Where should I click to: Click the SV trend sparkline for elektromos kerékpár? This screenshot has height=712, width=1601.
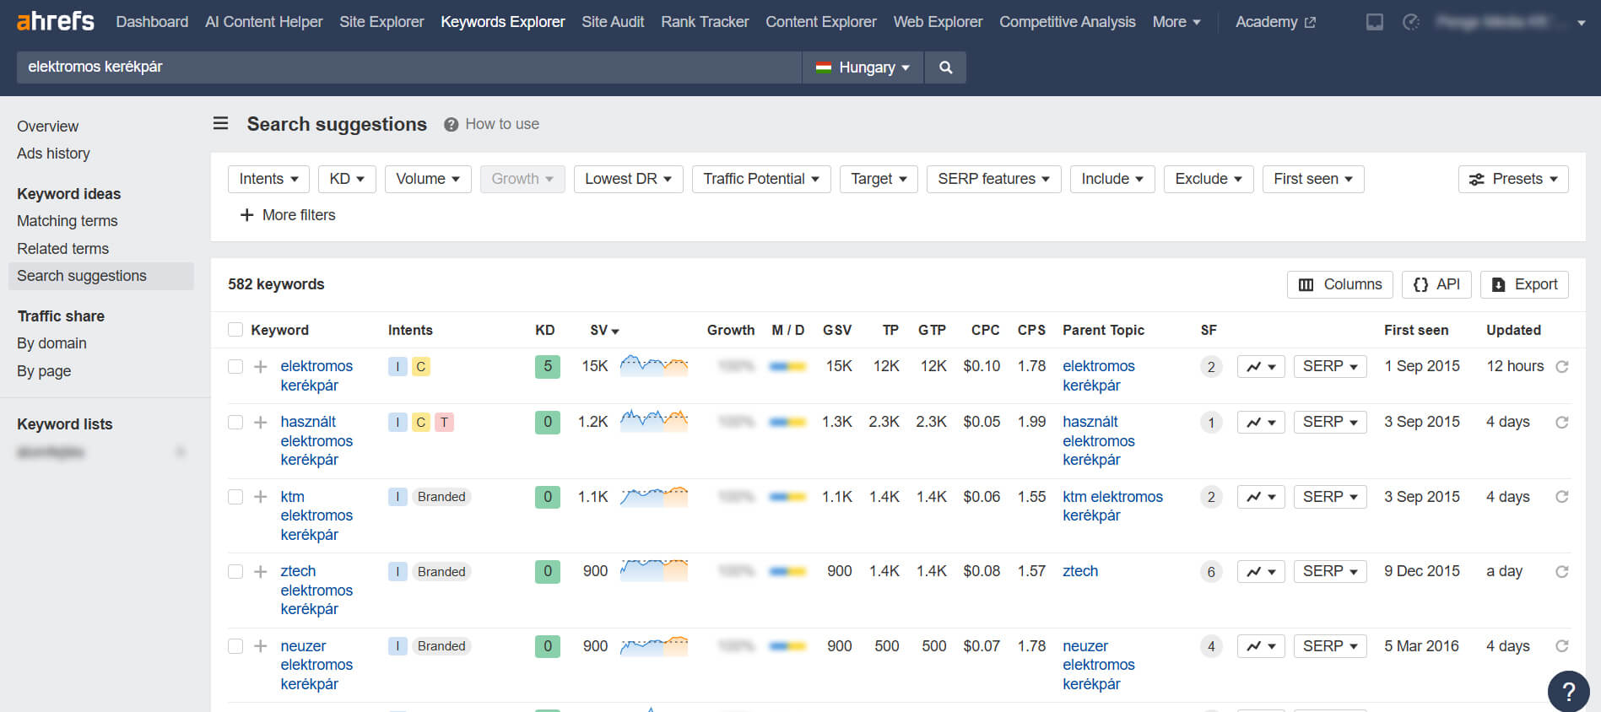pos(654,365)
